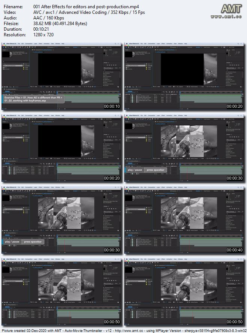This screenshot has height=333, width=247.
Task: Select the Pen tool in 00:00:40 frame
Action: [143, 191]
